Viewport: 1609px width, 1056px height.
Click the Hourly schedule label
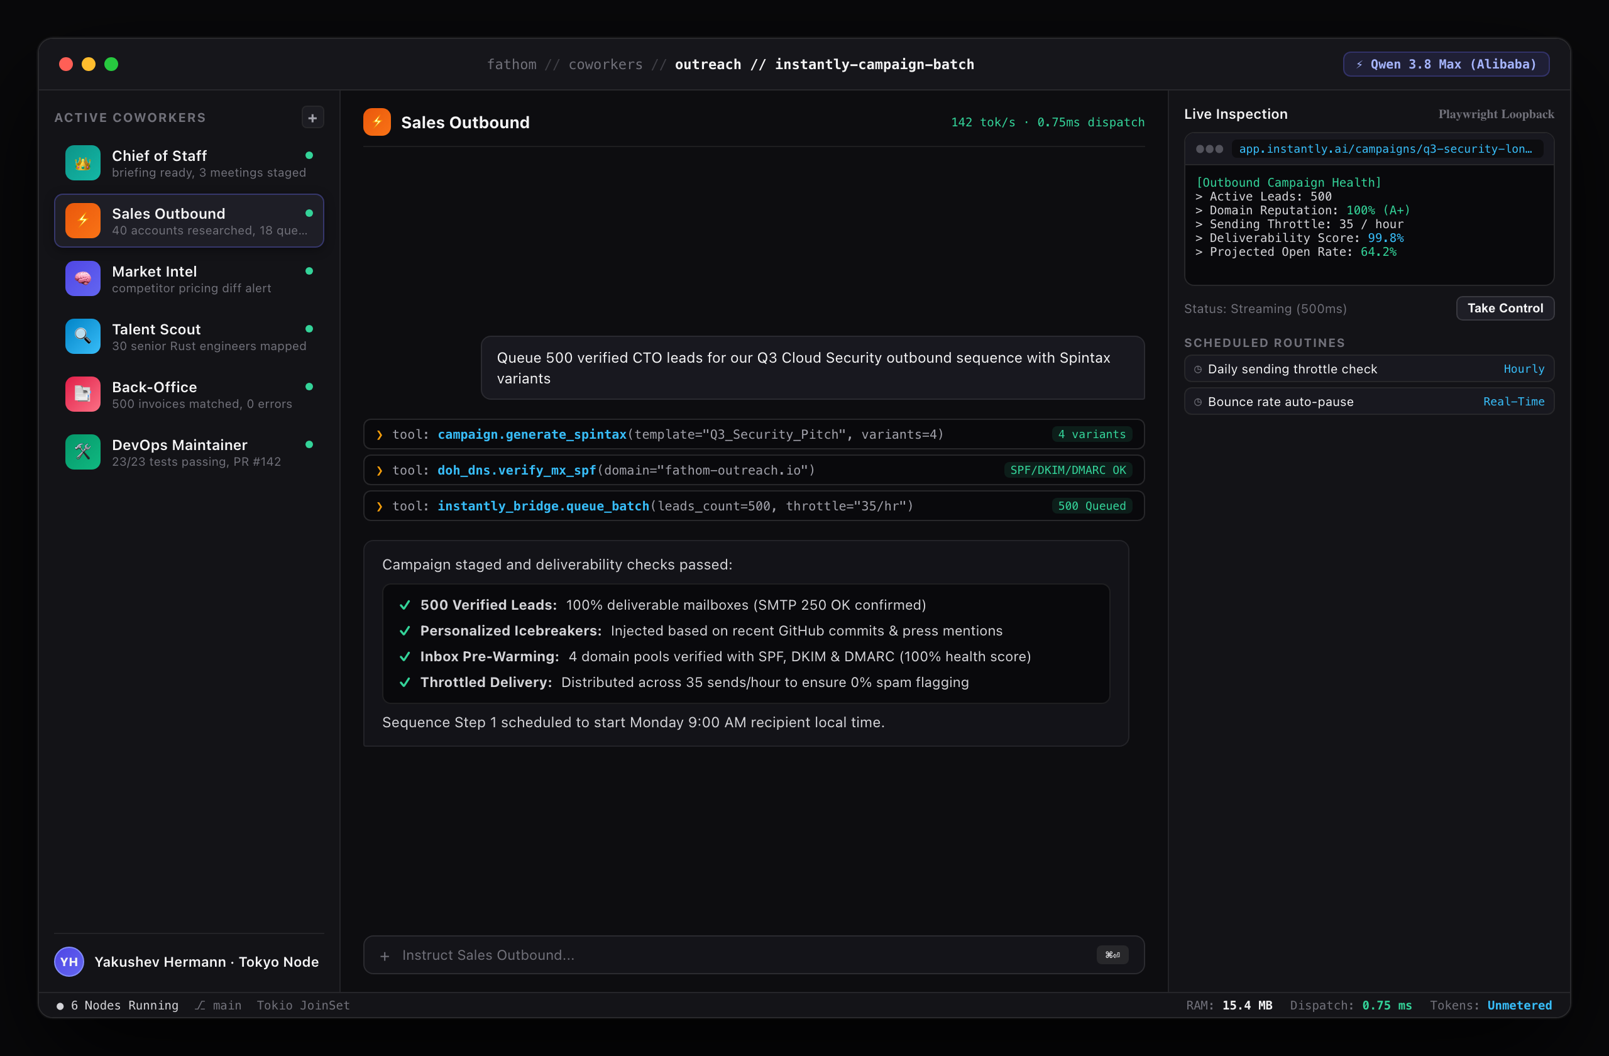(1524, 369)
